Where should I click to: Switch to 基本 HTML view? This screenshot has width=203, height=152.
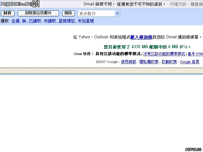(195, 54)
